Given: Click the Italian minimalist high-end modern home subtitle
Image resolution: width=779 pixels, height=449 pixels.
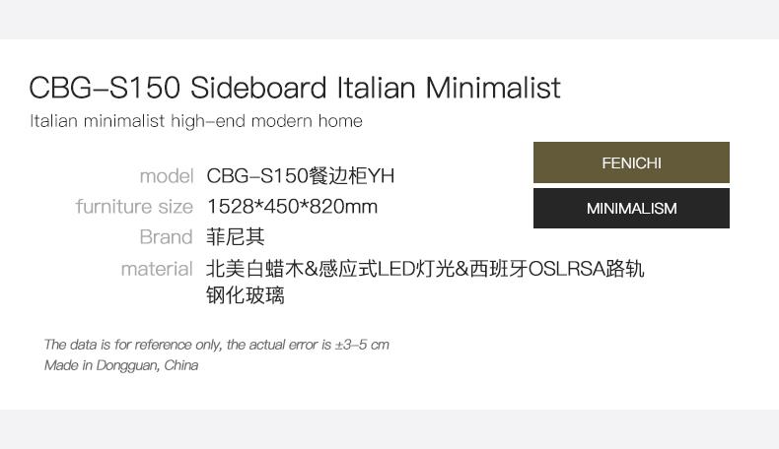Looking at the screenshot, I should pos(196,121).
